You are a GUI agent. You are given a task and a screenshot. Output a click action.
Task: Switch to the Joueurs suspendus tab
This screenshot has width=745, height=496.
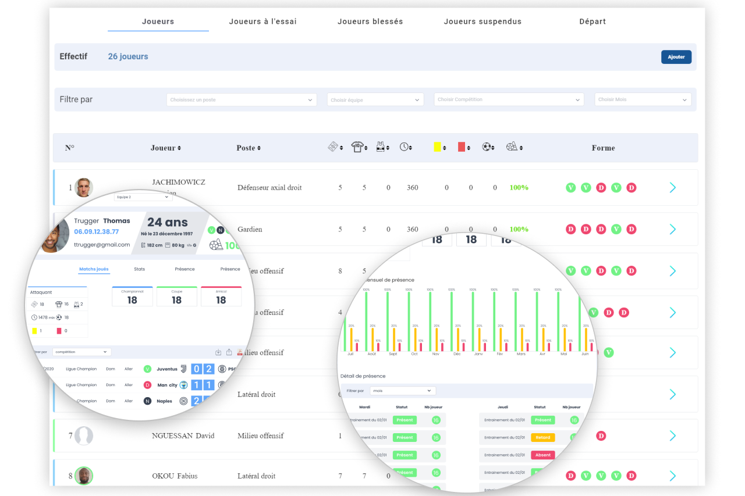483,22
